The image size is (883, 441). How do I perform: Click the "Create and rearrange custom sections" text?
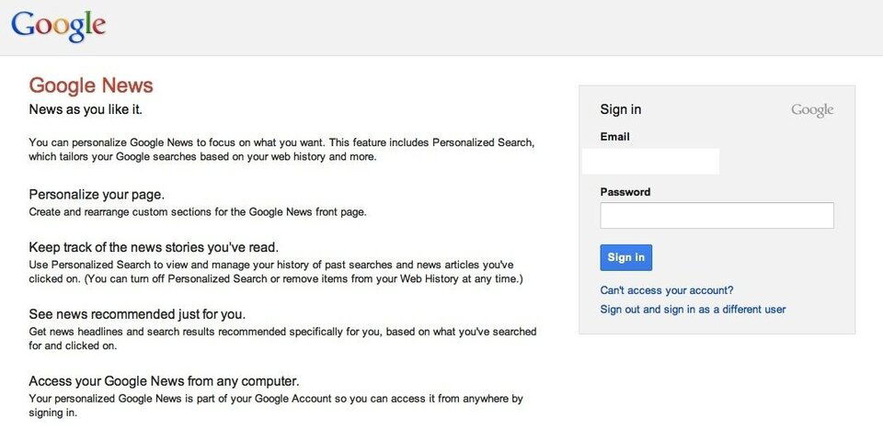[x=198, y=212]
